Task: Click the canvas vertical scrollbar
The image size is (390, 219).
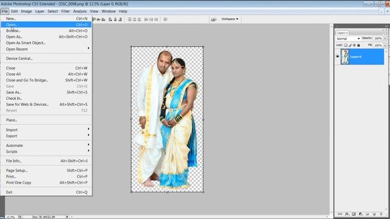Action: coord(331,119)
